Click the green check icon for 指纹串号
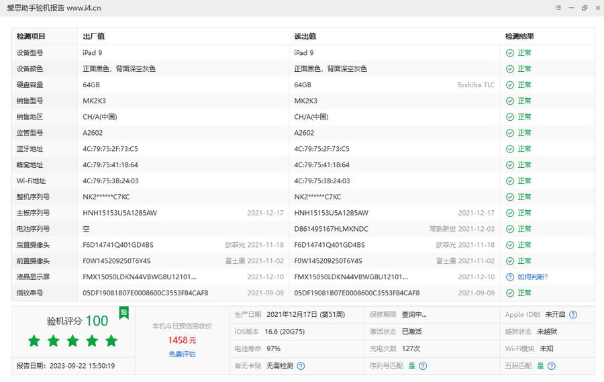This screenshot has width=604, height=382. (510, 293)
